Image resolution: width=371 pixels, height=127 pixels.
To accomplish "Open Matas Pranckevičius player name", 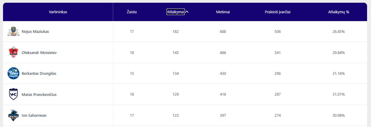I will coord(39,94).
